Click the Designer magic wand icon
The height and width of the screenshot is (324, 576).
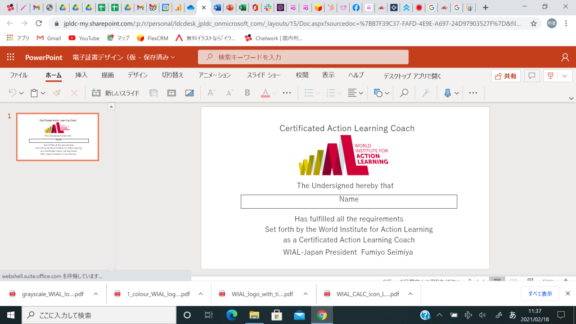pyautogui.click(x=426, y=93)
